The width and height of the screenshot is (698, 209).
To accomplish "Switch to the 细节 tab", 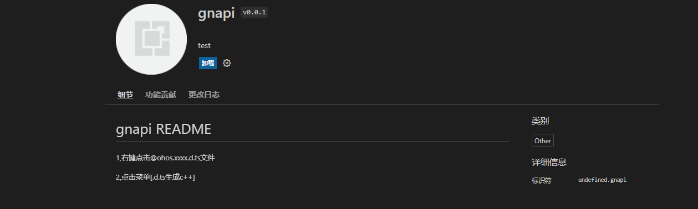I will pyautogui.click(x=125, y=95).
